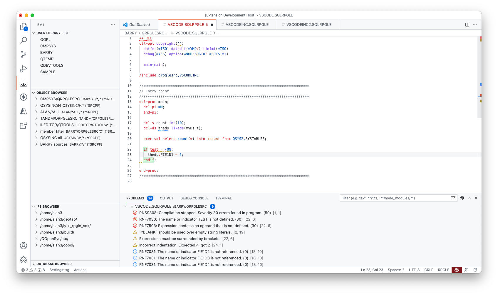Click the Split Editor Right icon
Screen dimensions: 498x295
[x=467, y=25]
